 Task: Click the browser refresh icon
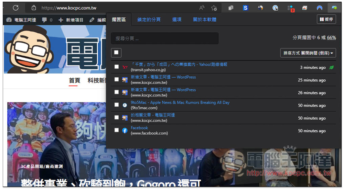pos(15,8)
